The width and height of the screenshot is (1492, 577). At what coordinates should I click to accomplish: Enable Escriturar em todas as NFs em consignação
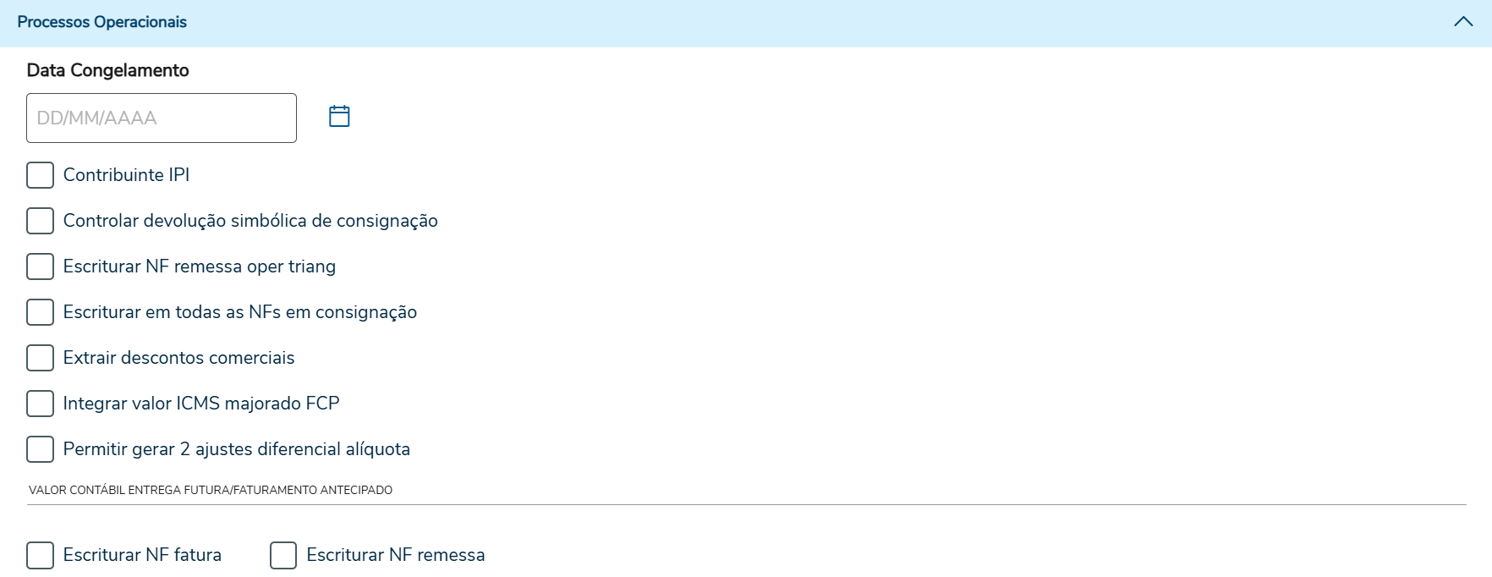tap(40, 312)
